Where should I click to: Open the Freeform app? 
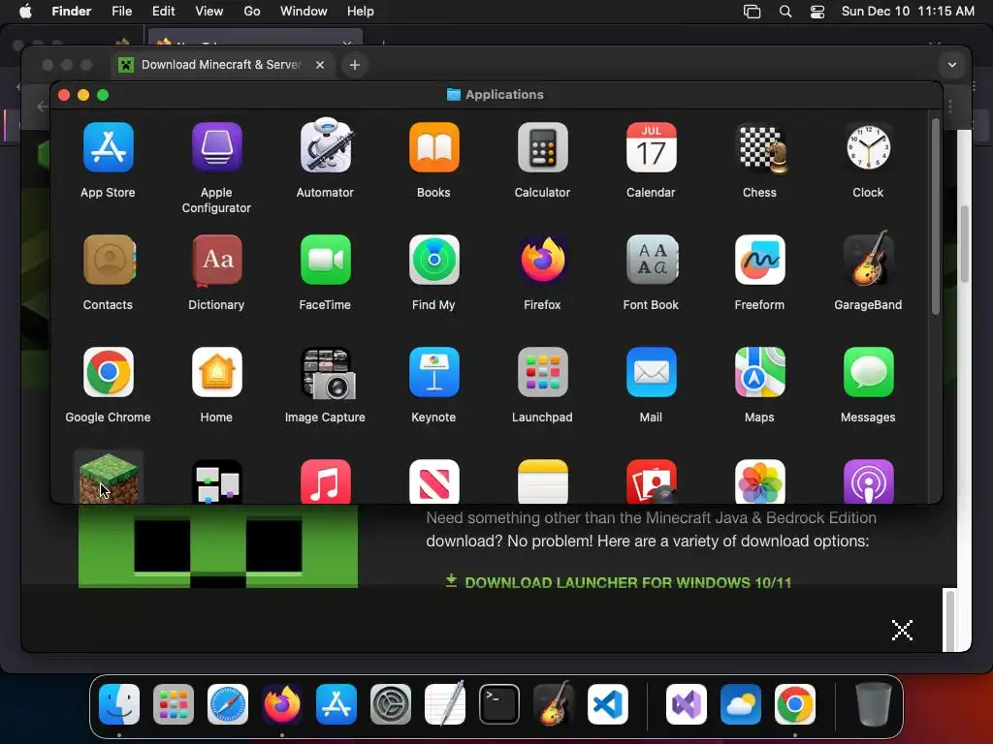click(x=760, y=260)
